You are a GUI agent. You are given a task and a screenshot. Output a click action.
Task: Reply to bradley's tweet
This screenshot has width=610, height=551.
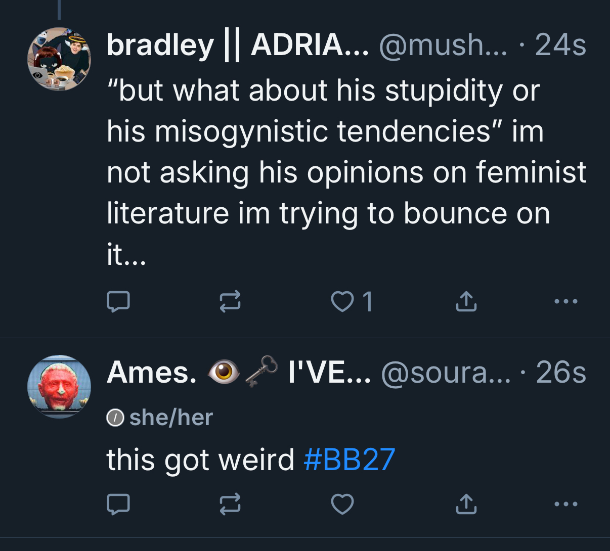118,302
